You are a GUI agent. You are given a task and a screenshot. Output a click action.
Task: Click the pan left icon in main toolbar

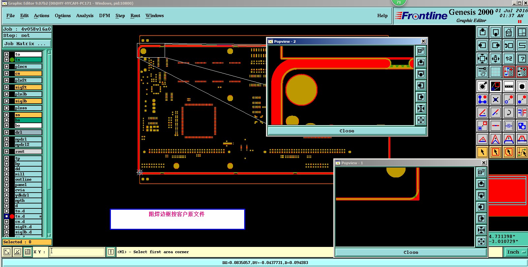482,46
